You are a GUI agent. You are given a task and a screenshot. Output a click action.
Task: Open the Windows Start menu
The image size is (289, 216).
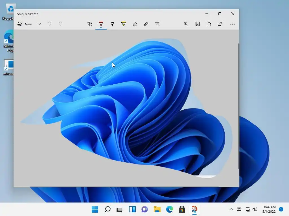[95, 209]
